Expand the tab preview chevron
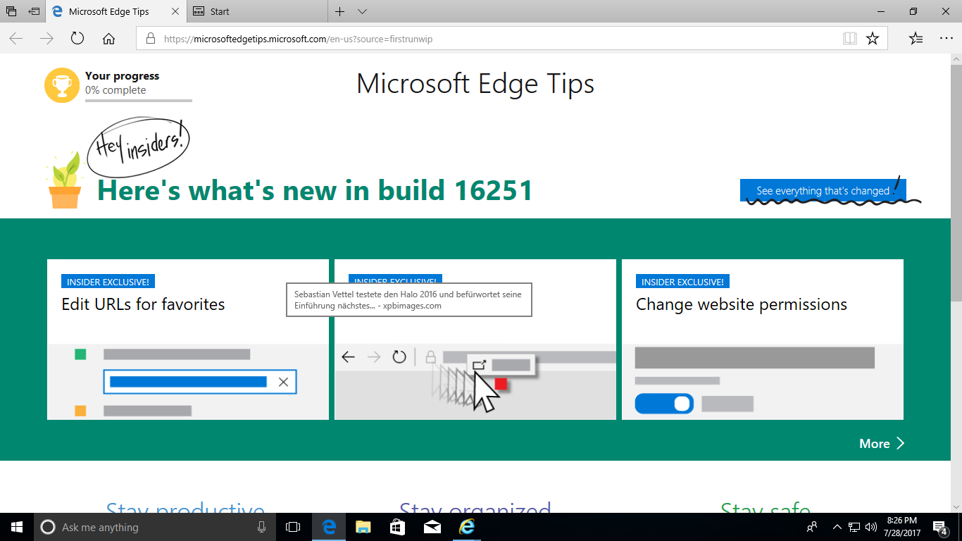The image size is (962, 541). (x=362, y=12)
